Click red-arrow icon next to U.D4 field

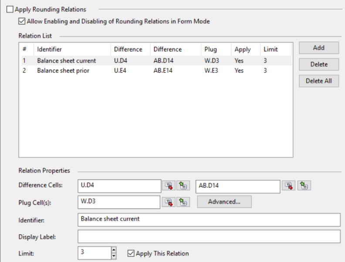[168, 186]
